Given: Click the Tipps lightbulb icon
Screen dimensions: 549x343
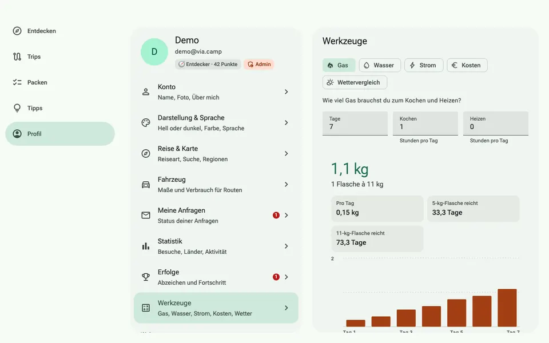Looking at the screenshot, I should pos(17,108).
